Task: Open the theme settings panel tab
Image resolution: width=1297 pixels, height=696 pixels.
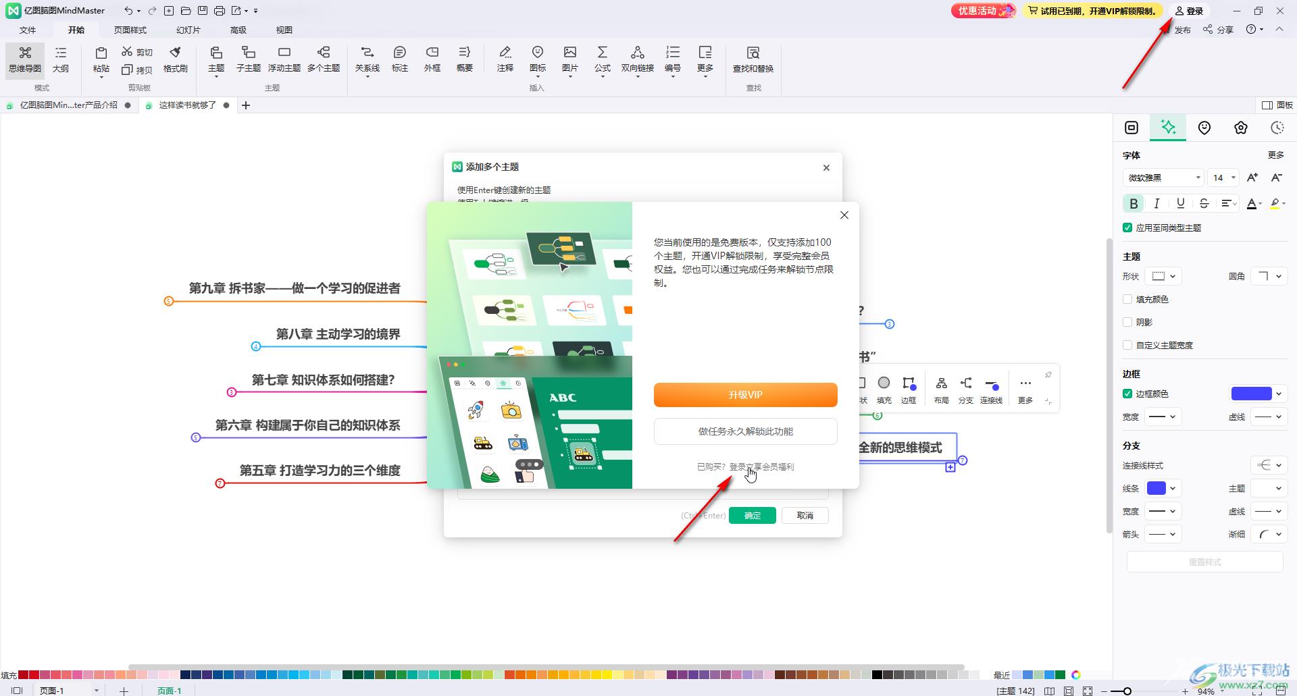Action: [x=1241, y=128]
